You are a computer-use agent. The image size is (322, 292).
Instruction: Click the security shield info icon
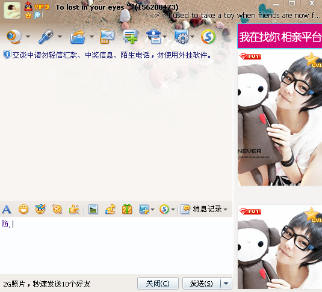pos(7,55)
